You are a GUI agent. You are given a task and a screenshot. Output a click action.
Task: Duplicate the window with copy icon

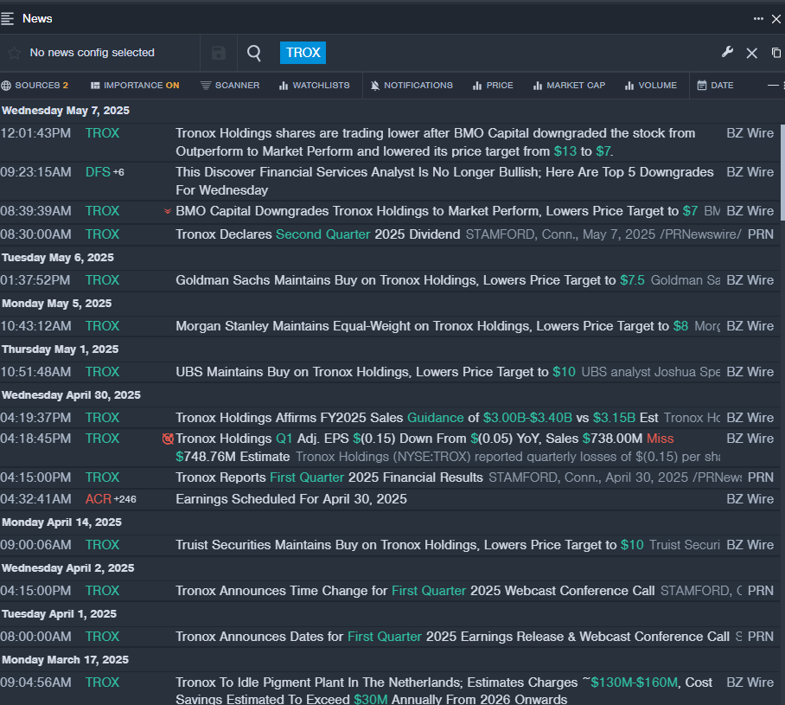[x=776, y=53]
